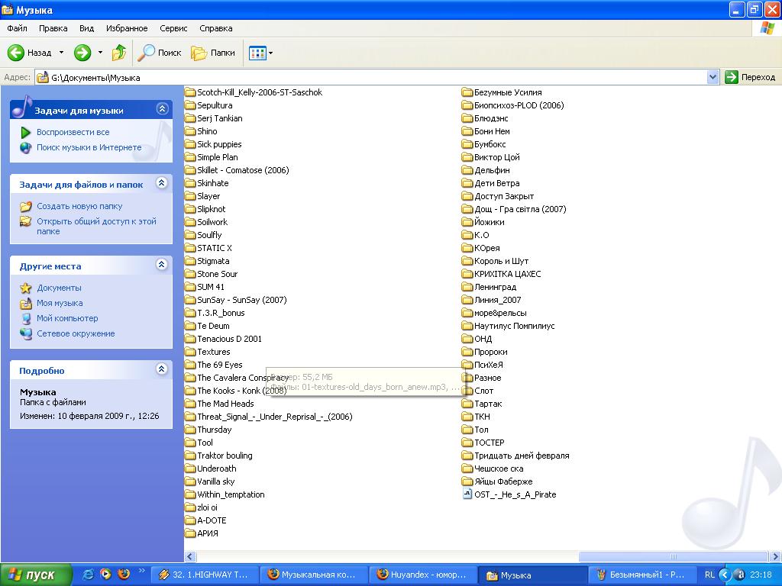This screenshot has height=586, width=782.
Task: Open the Search (Поиск) toolbar button
Action: point(160,53)
